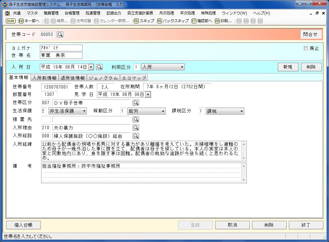Click the search icon for 措置先 field
Image resolution: width=329 pixels, height=242 pixels.
[x=136, y=119]
